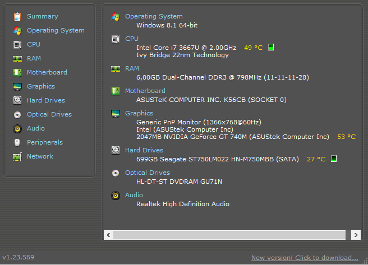Click '2047MB NVIDIA GeForce GT 740M' line

coord(233,137)
